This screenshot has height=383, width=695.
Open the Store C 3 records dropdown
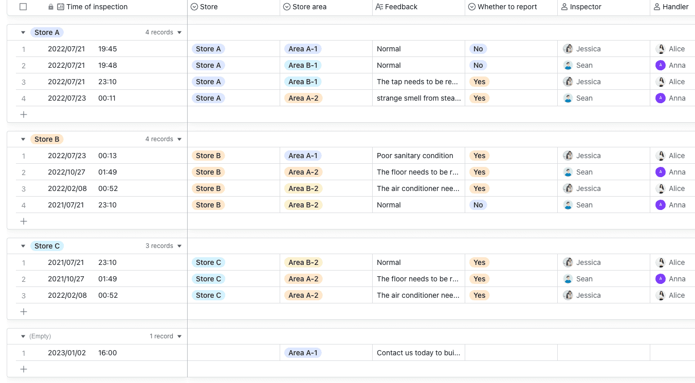point(179,246)
